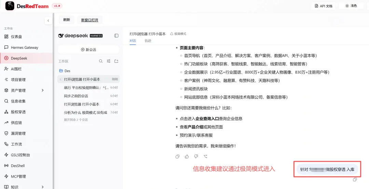The height and width of the screenshot is (189, 369).
Task: Click the share/branch icon under reply
Action: click(205, 156)
